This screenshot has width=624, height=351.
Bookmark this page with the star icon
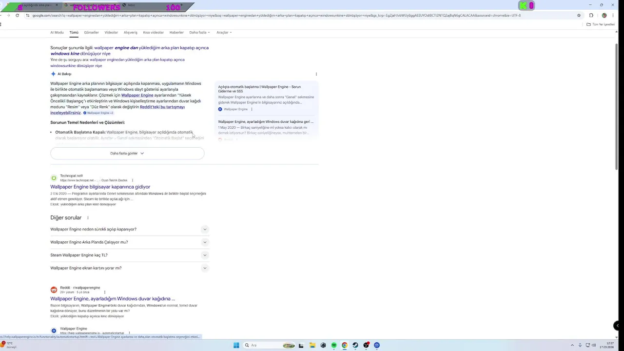coord(579,15)
